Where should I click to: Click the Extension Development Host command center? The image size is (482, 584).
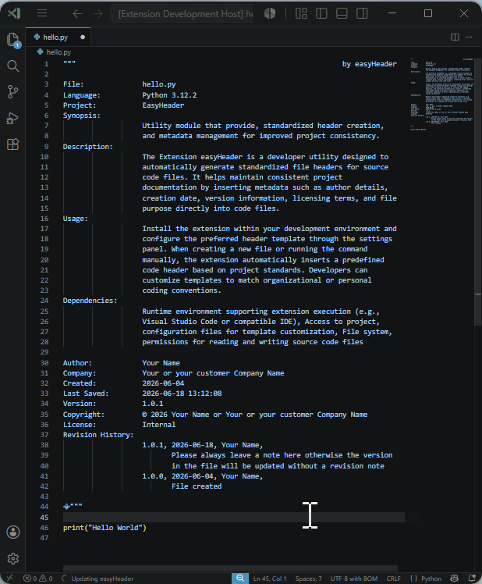pyautogui.click(x=182, y=14)
